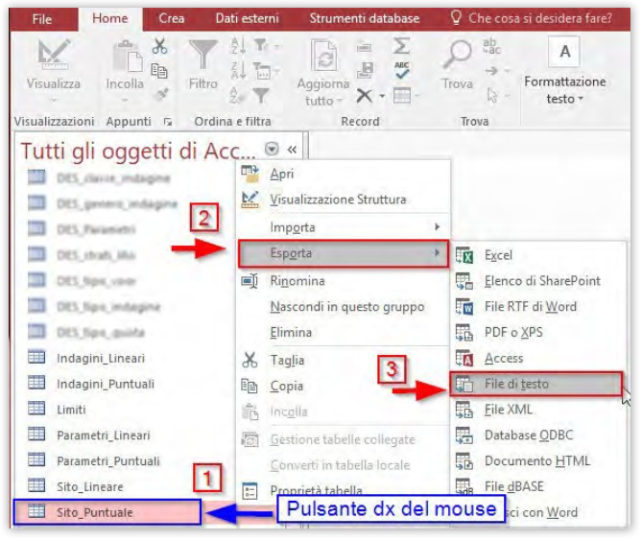
Task: Export to Access database
Action: pos(538,358)
